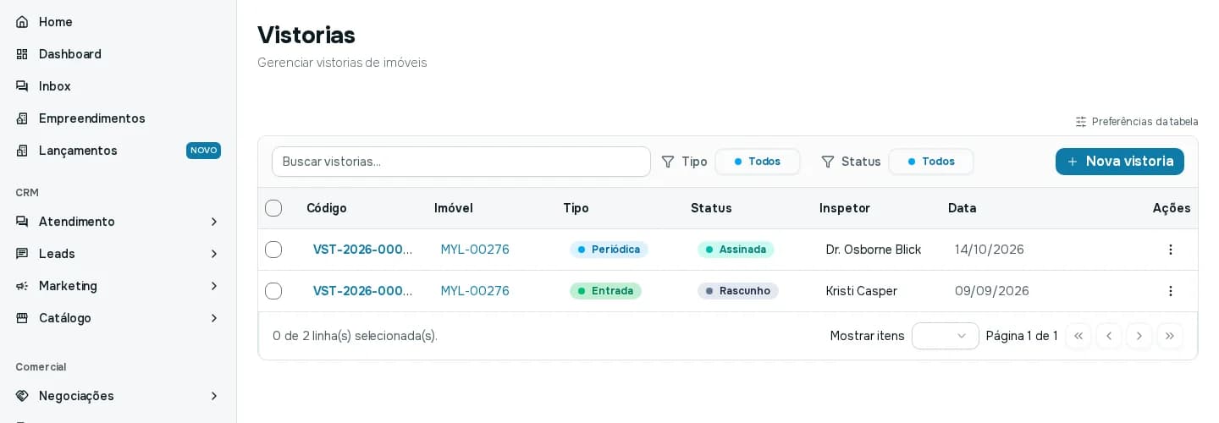Click the Buscar vistorias search field
Viewport: 1219px width, 423px height.
461,162
